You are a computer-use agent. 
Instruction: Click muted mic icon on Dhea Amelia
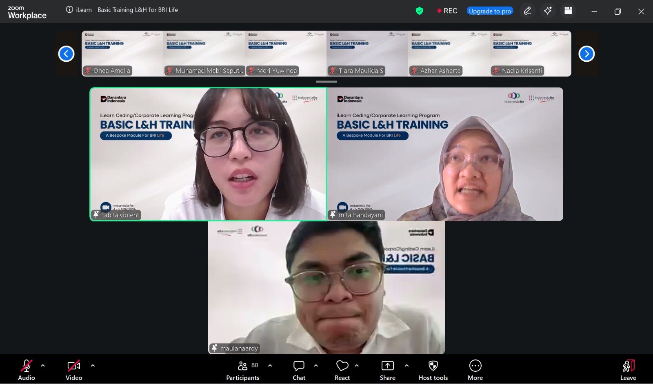(x=88, y=71)
